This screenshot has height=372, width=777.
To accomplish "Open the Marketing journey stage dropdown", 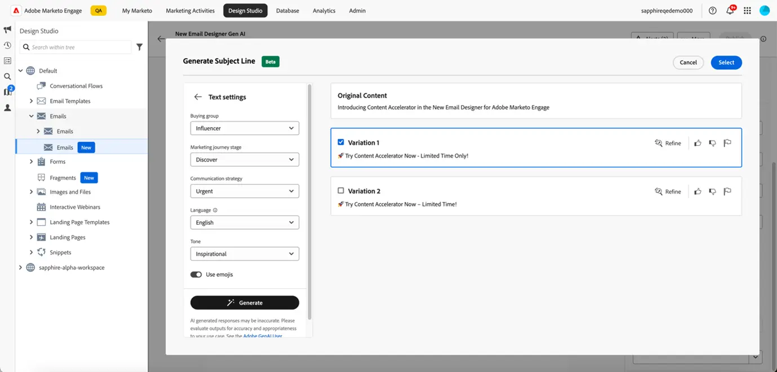I will [245, 160].
